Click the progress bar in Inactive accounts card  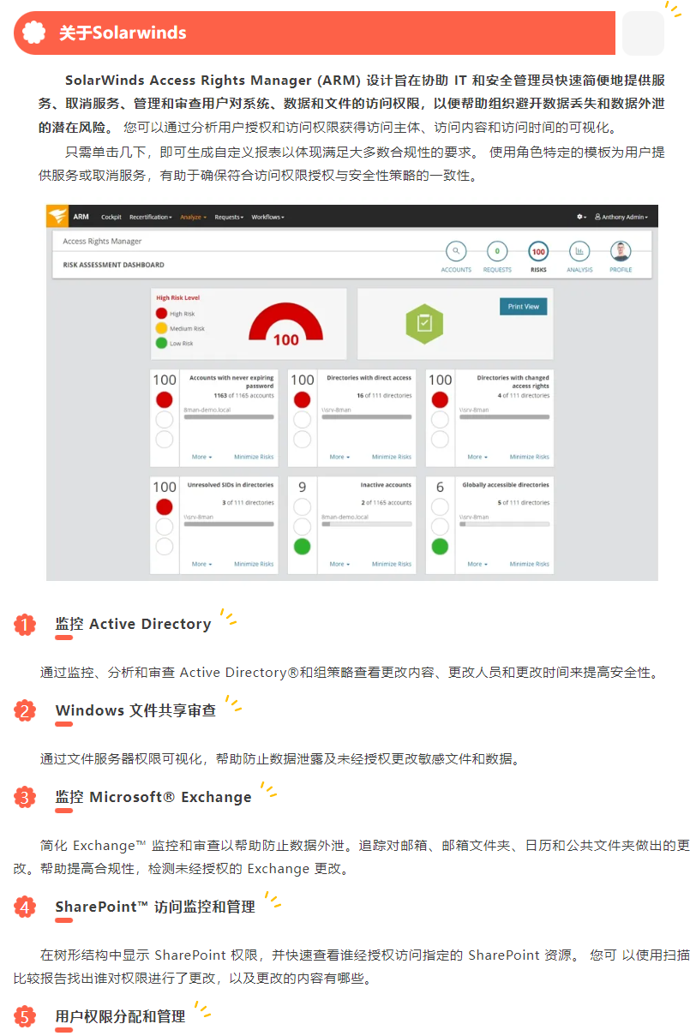(366, 524)
